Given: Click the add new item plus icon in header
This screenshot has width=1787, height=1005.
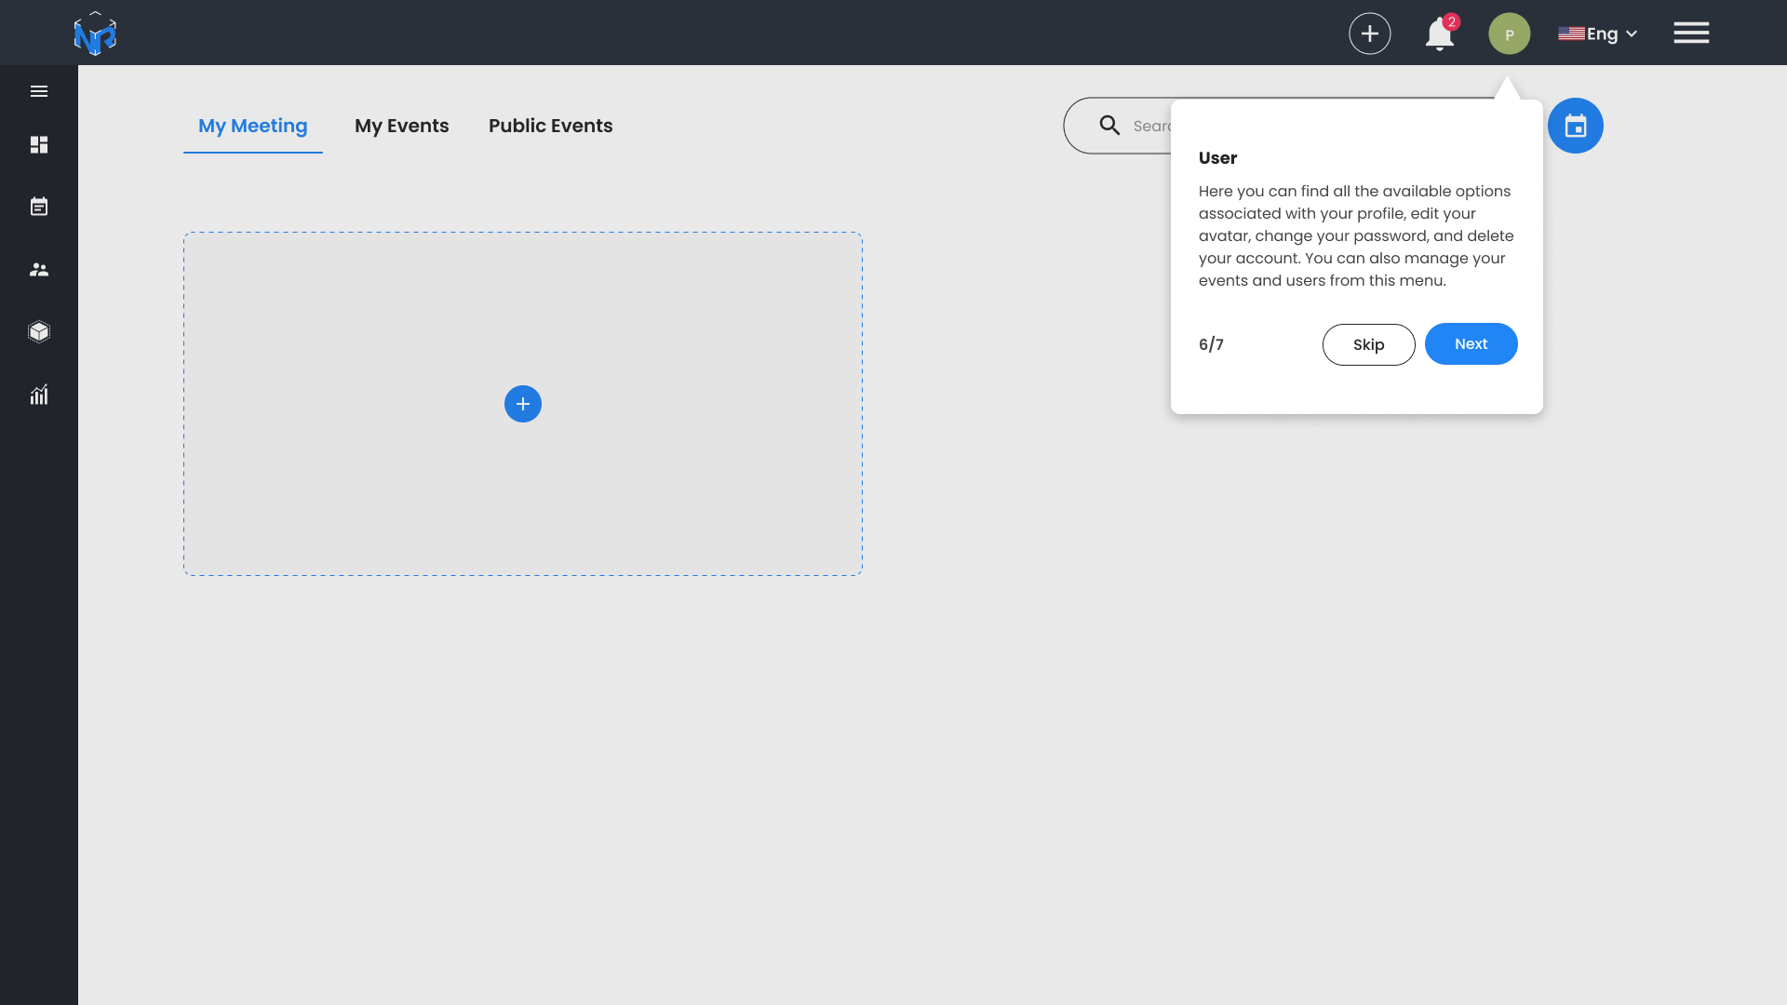Looking at the screenshot, I should coord(1370,33).
